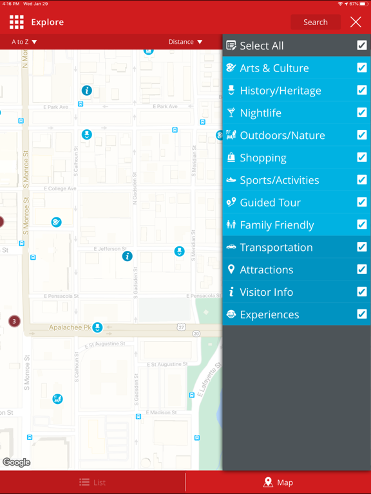Open the A to Z sort dropdown
The height and width of the screenshot is (494, 371).
pos(24,42)
